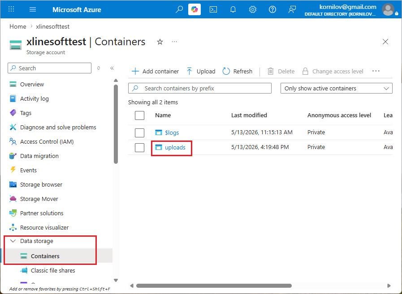This screenshot has height=294, width=402.
Task: Click the sidebar scroll down arrow
Action: coord(116,280)
